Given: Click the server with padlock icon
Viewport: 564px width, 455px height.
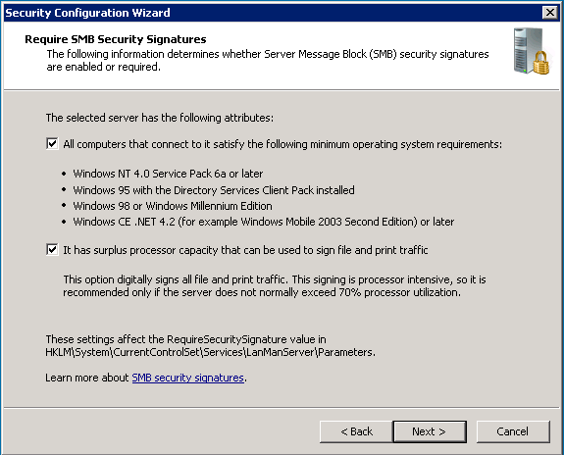Looking at the screenshot, I should 532,51.
